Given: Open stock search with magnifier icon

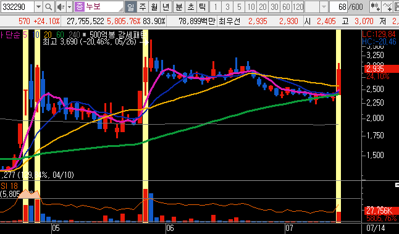Looking at the screenshot, I should (x=48, y=7).
